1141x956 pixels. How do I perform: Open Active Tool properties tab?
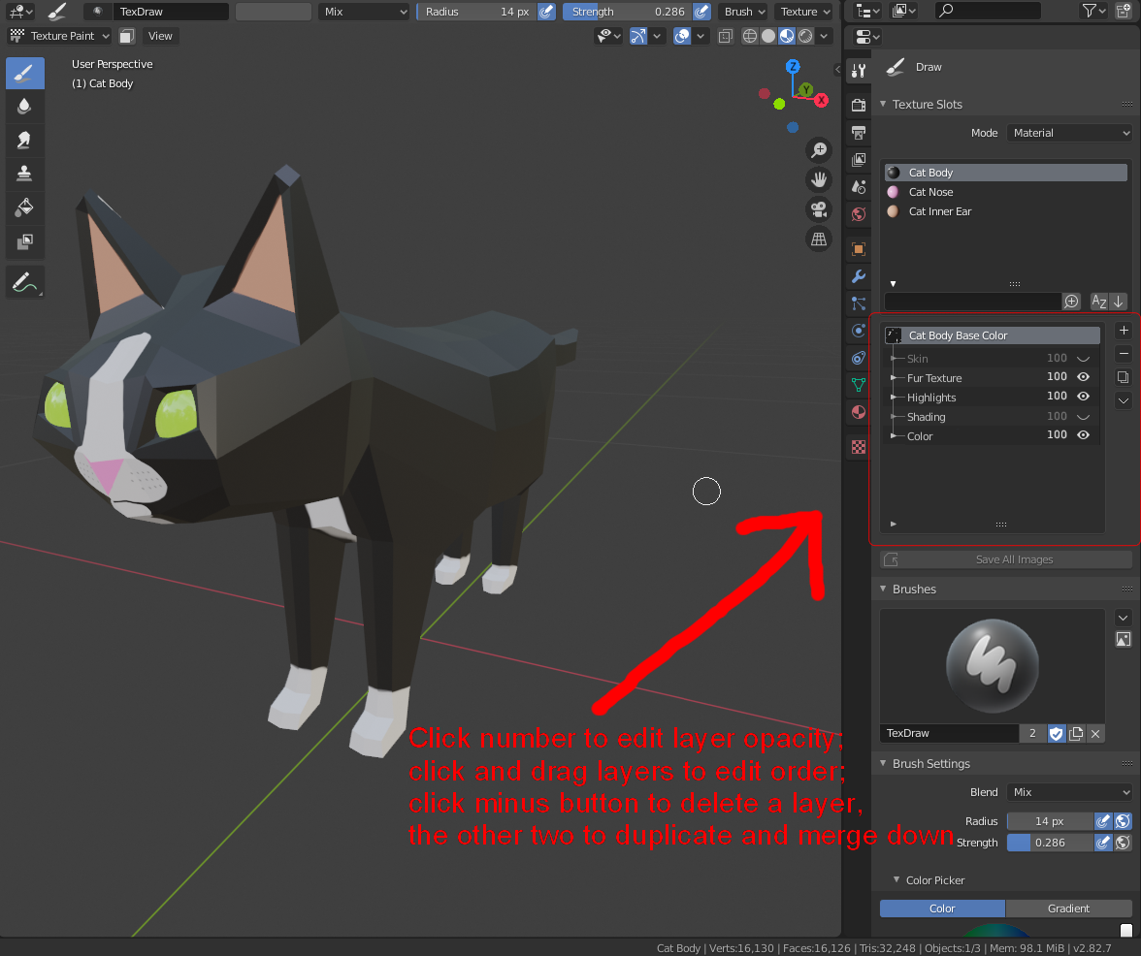859,71
